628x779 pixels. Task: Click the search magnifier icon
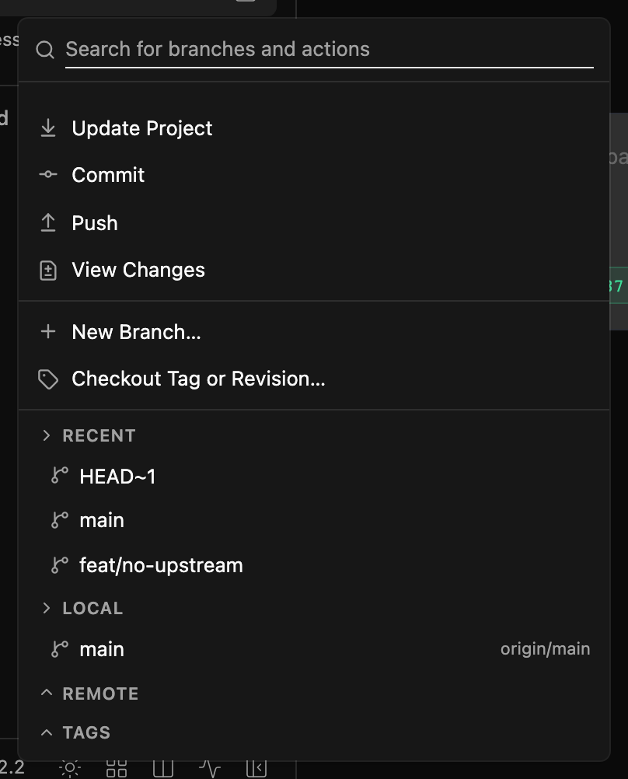(45, 50)
